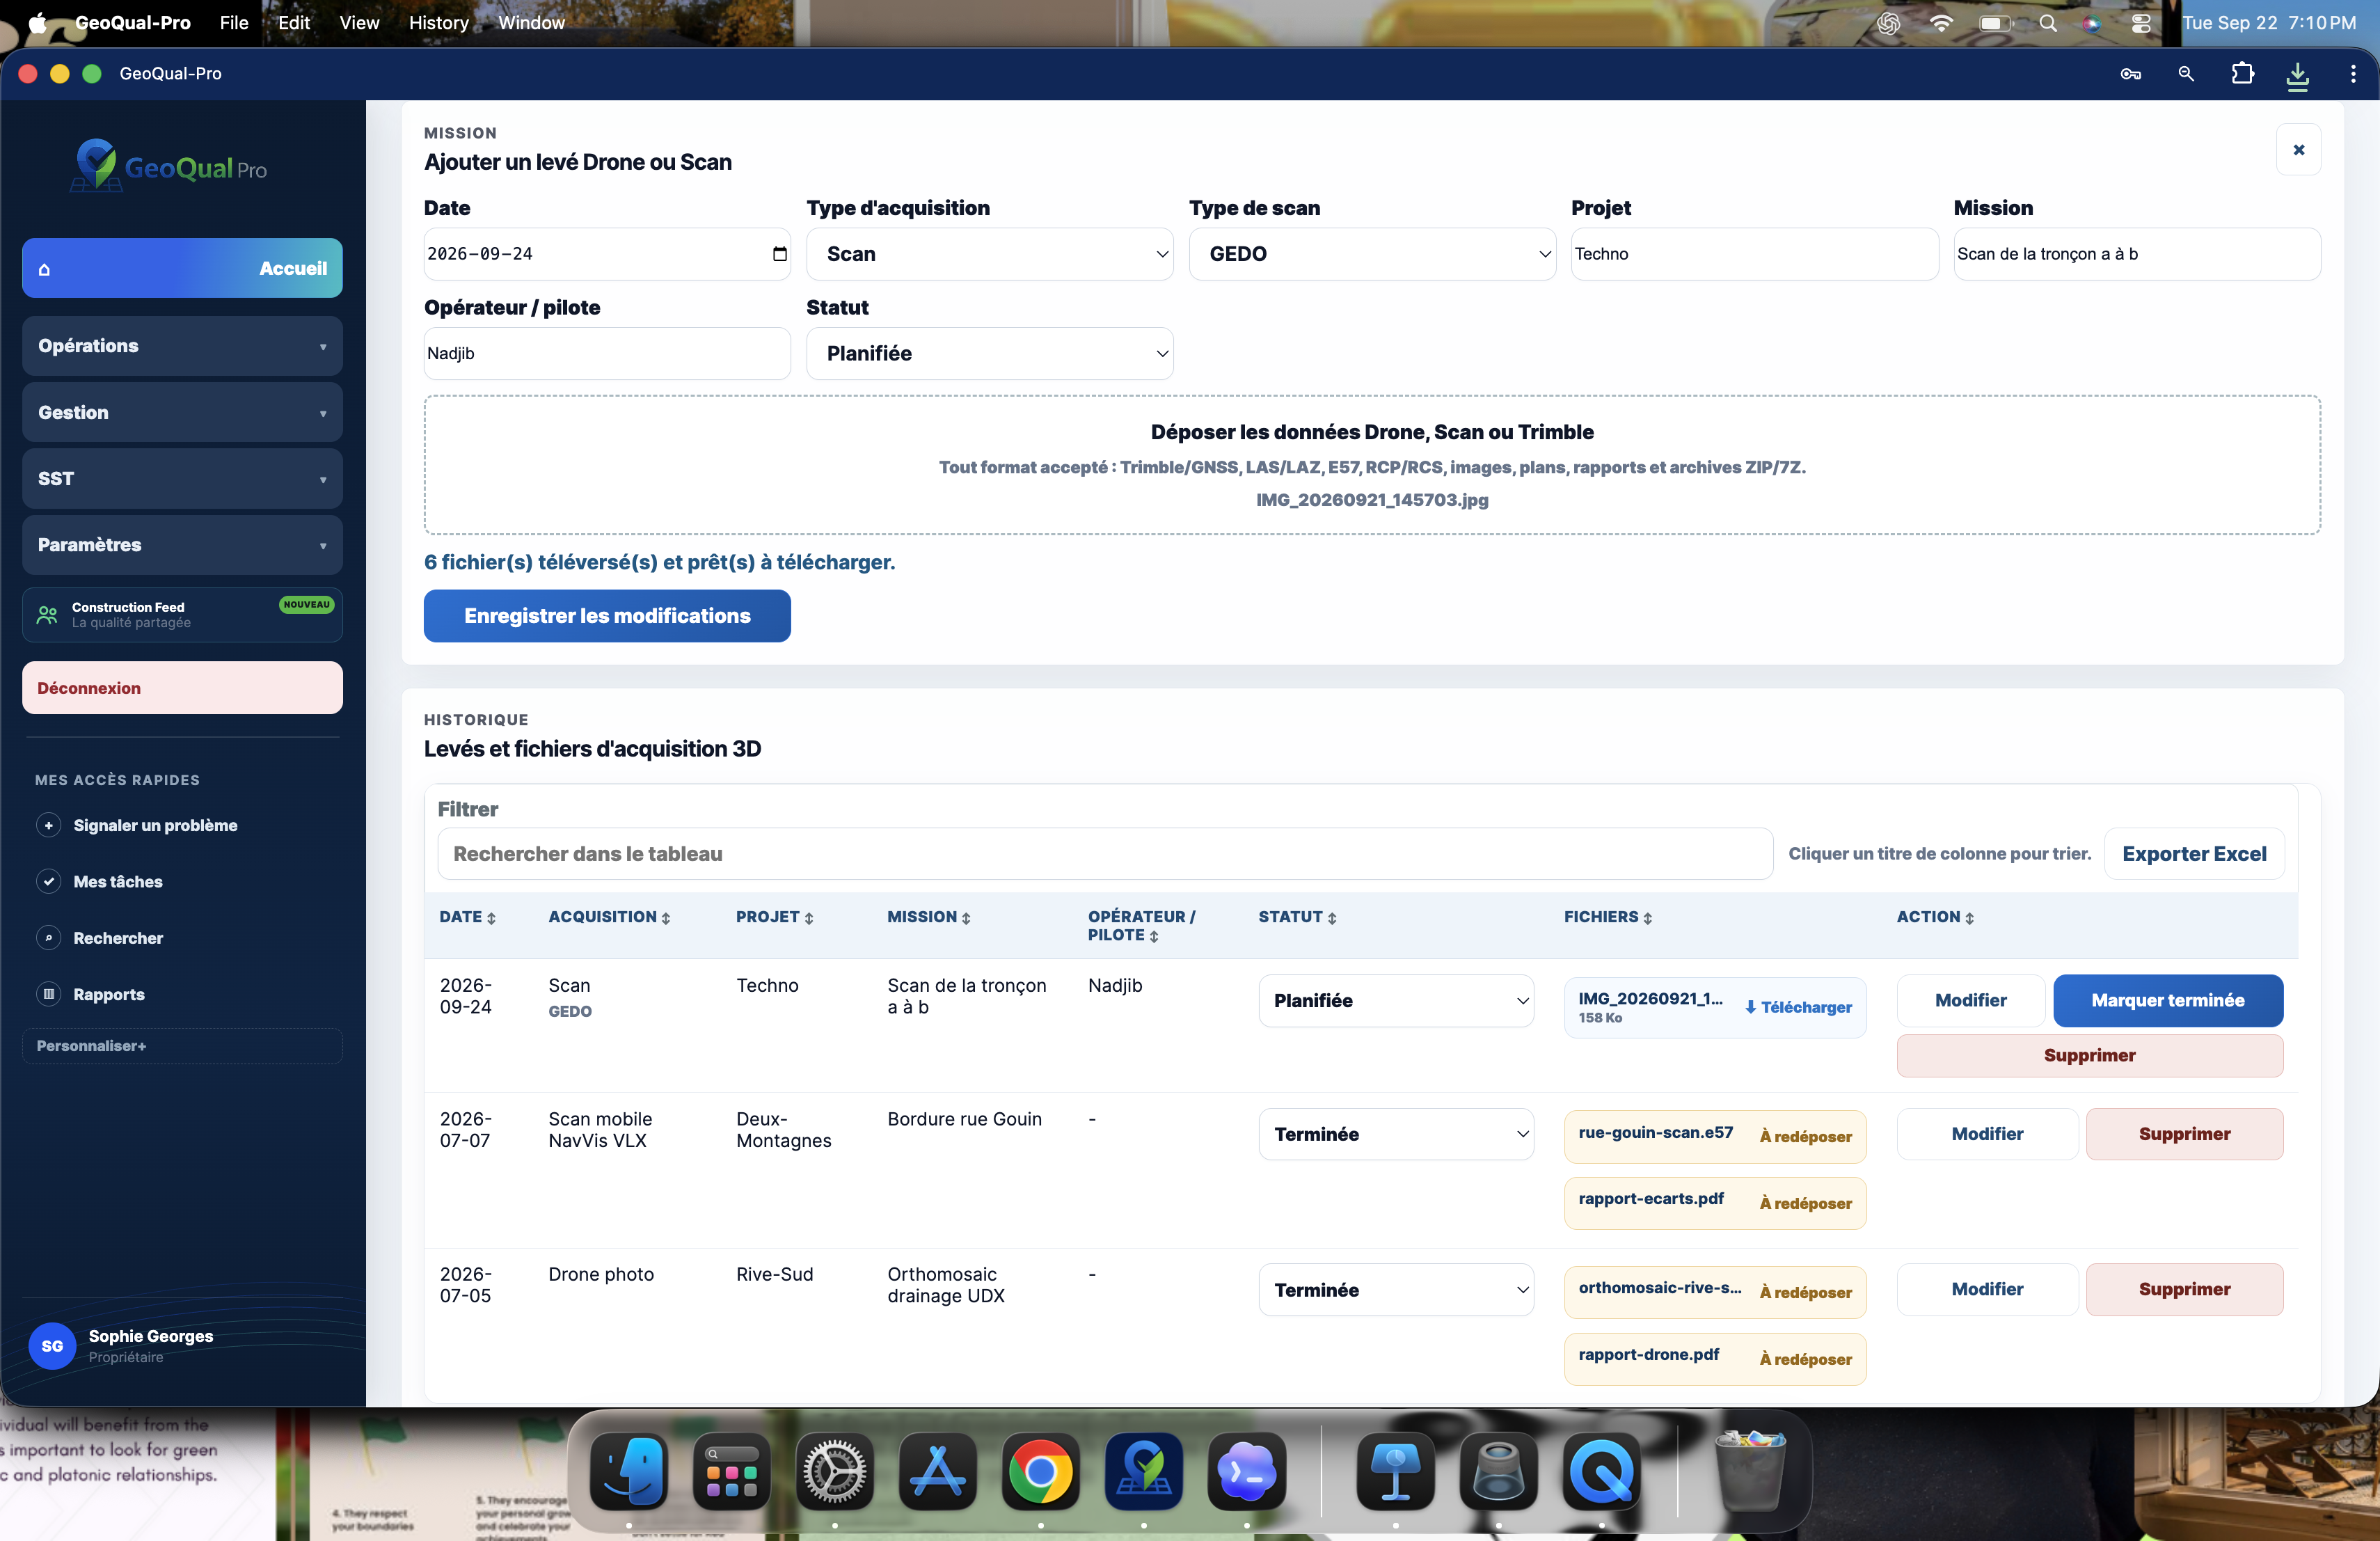Open the View menu
This screenshot has width=2380, height=1541.
point(359,23)
